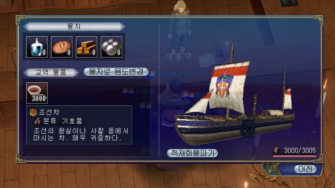
Task: Click the crest emblem on the mainsail
Action: pyautogui.click(x=223, y=87)
